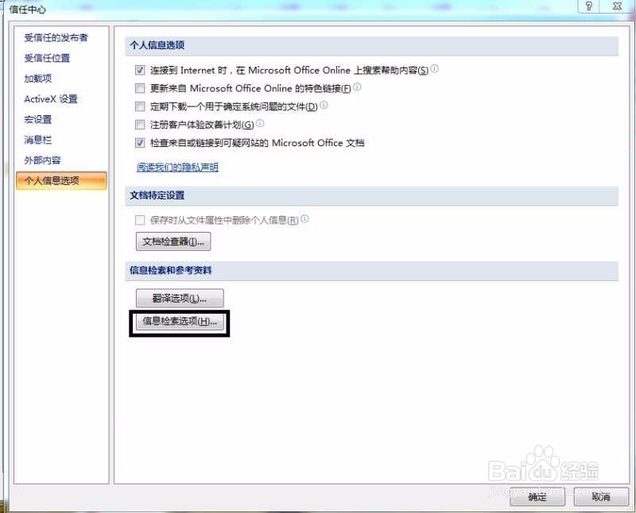
Task: Click the 文档特定设置 section heading
Action: coord(157,195)
